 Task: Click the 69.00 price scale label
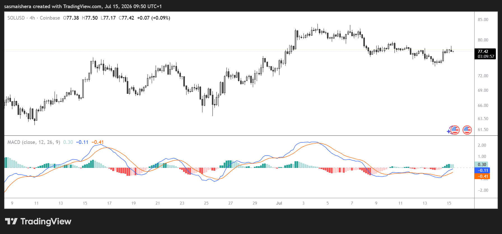(483, 90)
